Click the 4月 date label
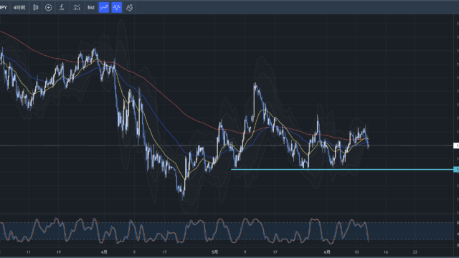 tap(104, 252)
